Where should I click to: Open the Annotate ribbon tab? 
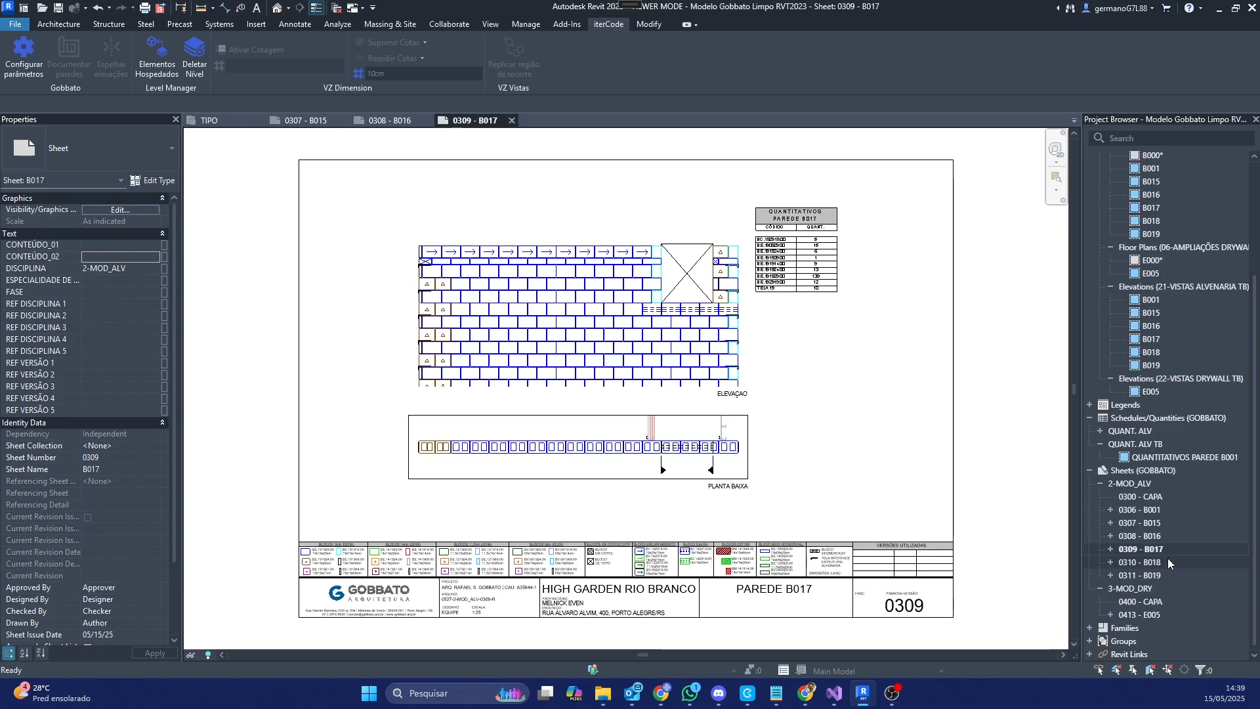click(295, 24)
